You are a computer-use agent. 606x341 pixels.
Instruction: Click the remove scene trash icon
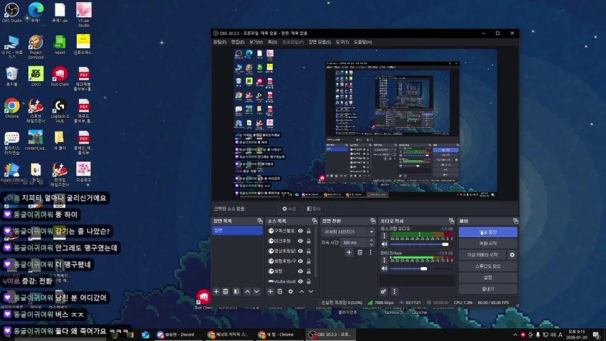(x=226, y=291)
